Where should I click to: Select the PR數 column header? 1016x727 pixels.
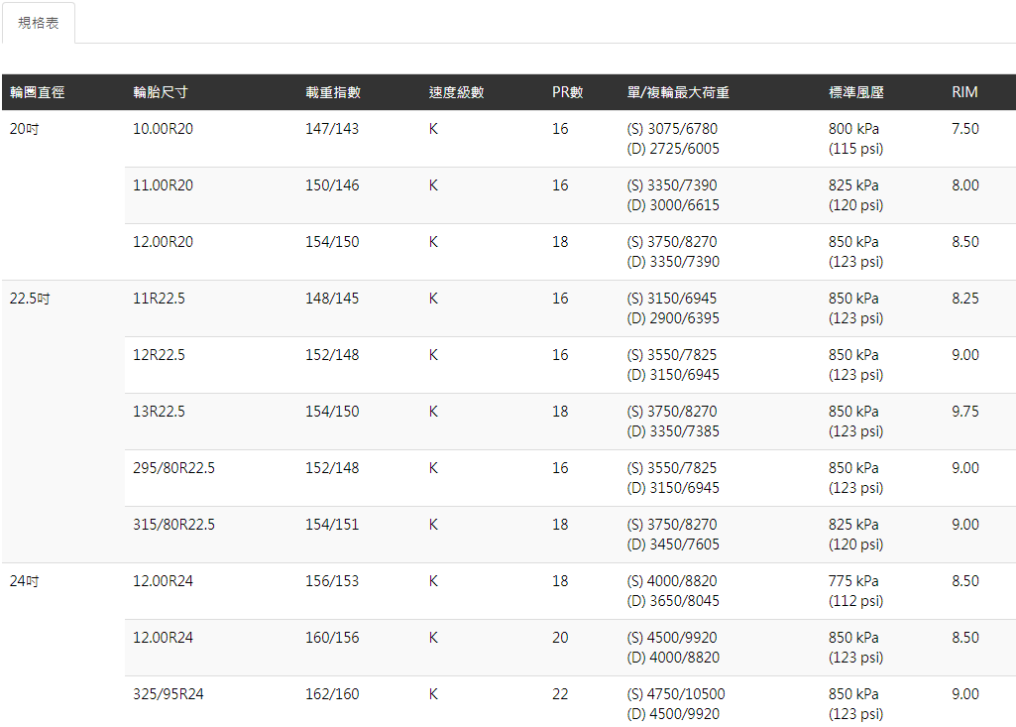(x=568, y=92)
